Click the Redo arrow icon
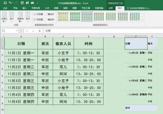The image size is (163, 114). 16,3
